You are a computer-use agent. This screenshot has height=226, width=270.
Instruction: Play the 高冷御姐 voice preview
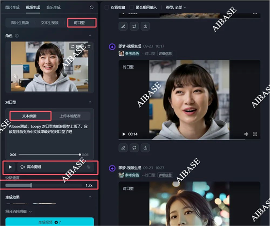(10, 167)
